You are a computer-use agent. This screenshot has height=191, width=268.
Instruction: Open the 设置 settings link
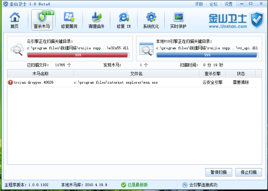pos(228,4)
